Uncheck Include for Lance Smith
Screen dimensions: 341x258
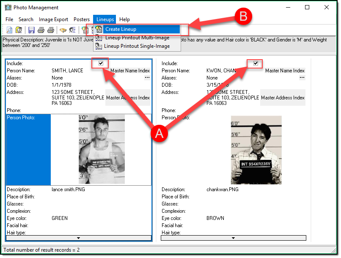tap(101, 63)
